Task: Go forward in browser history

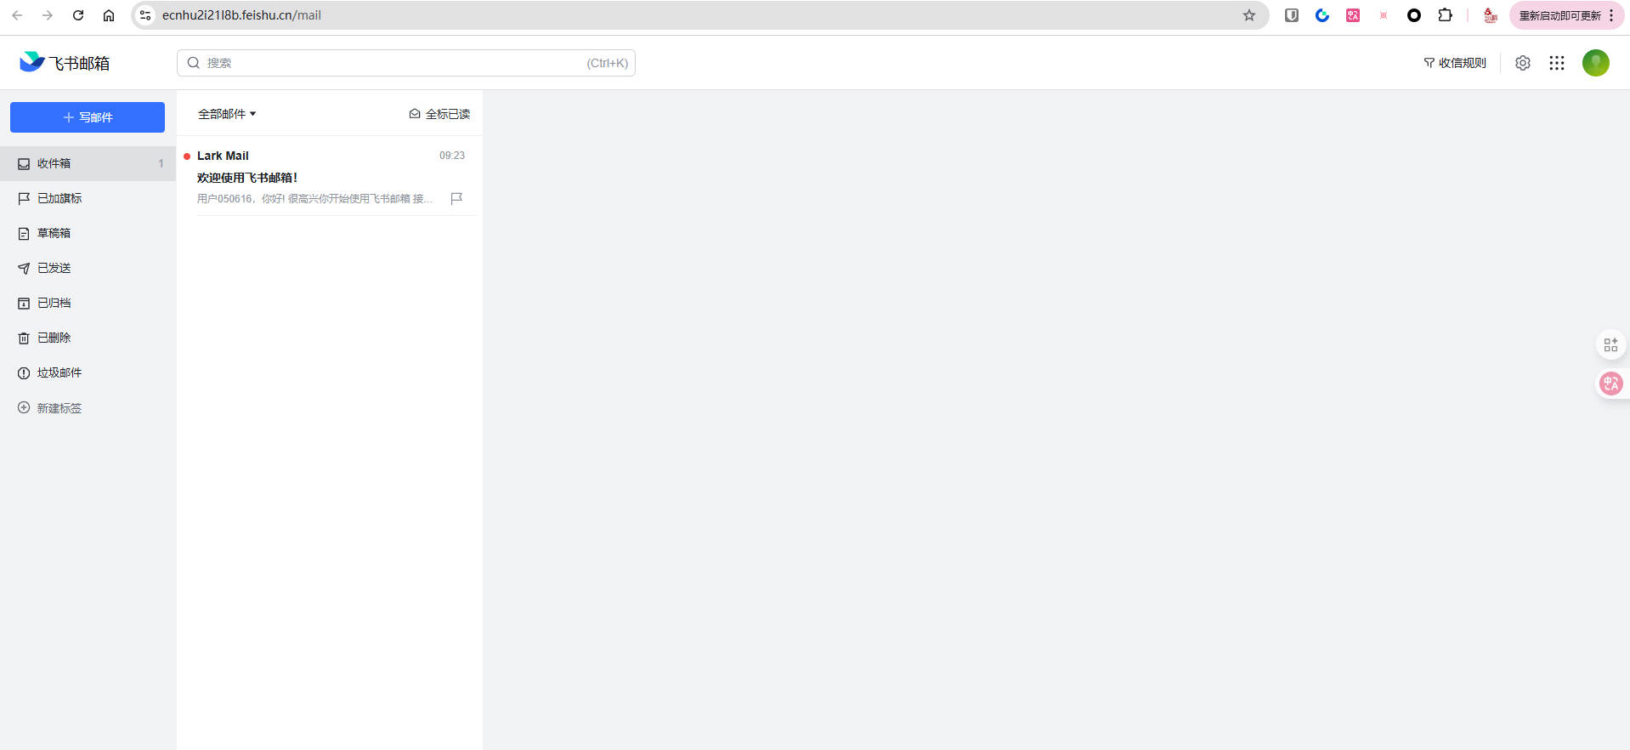Action: (48, 15)
